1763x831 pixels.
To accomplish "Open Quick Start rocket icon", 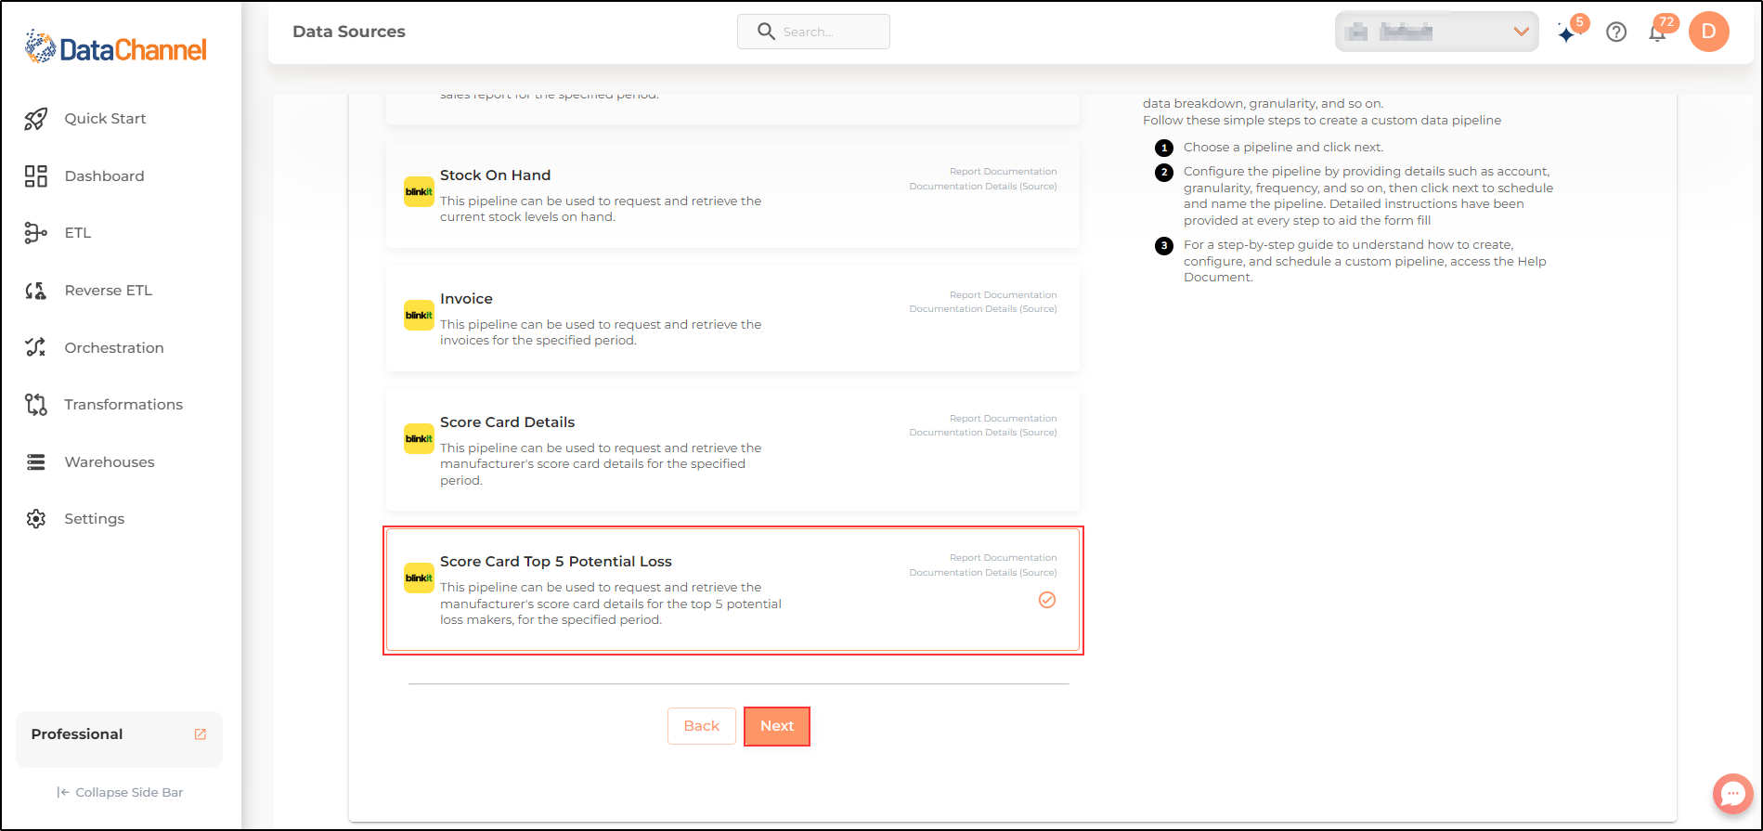I will (35, 119).
